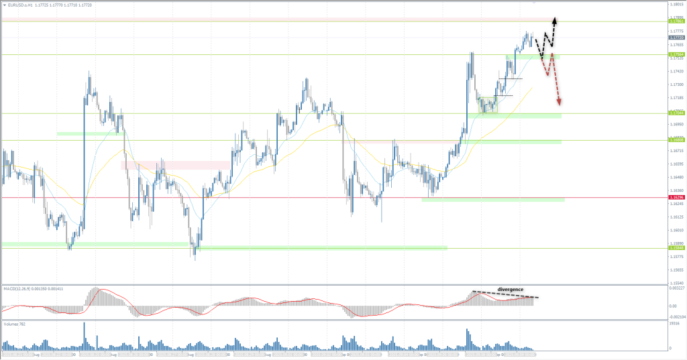Select the dashed divergence trendline on MACD

507,294
